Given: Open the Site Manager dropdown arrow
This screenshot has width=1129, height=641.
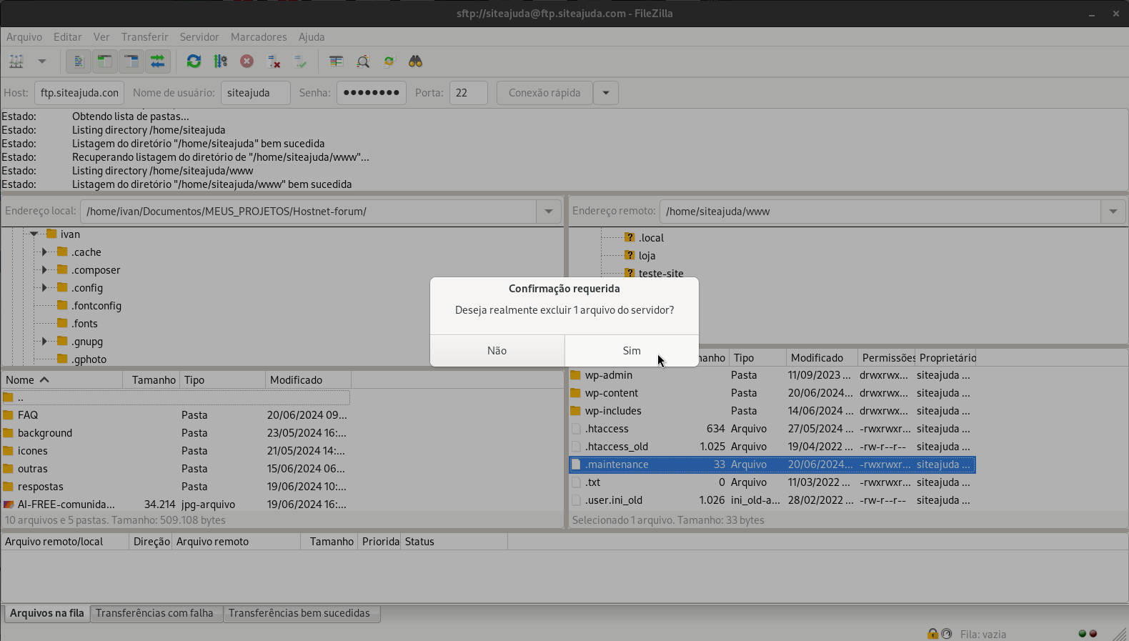Looking at the screenshot, I should (42, 61).
